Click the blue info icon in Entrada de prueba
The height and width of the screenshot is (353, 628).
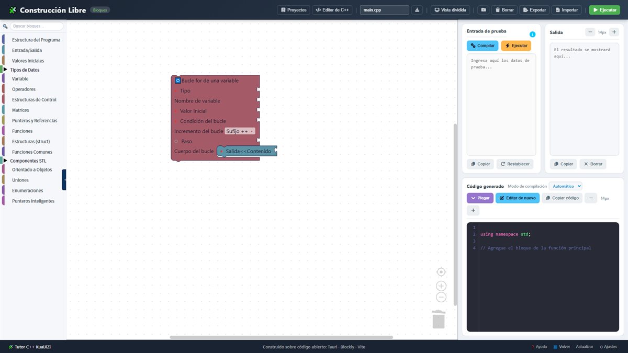coord(532,35)
